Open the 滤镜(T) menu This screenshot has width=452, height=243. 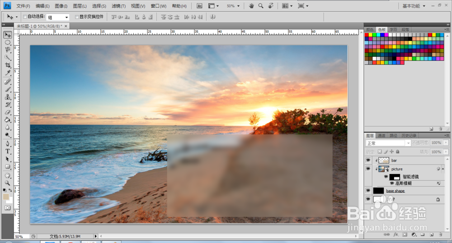tap(118, 6)
